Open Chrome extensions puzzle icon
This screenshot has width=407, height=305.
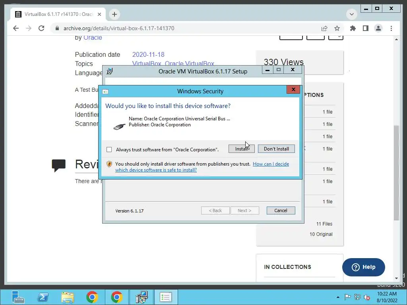click(x=353, y=28)
